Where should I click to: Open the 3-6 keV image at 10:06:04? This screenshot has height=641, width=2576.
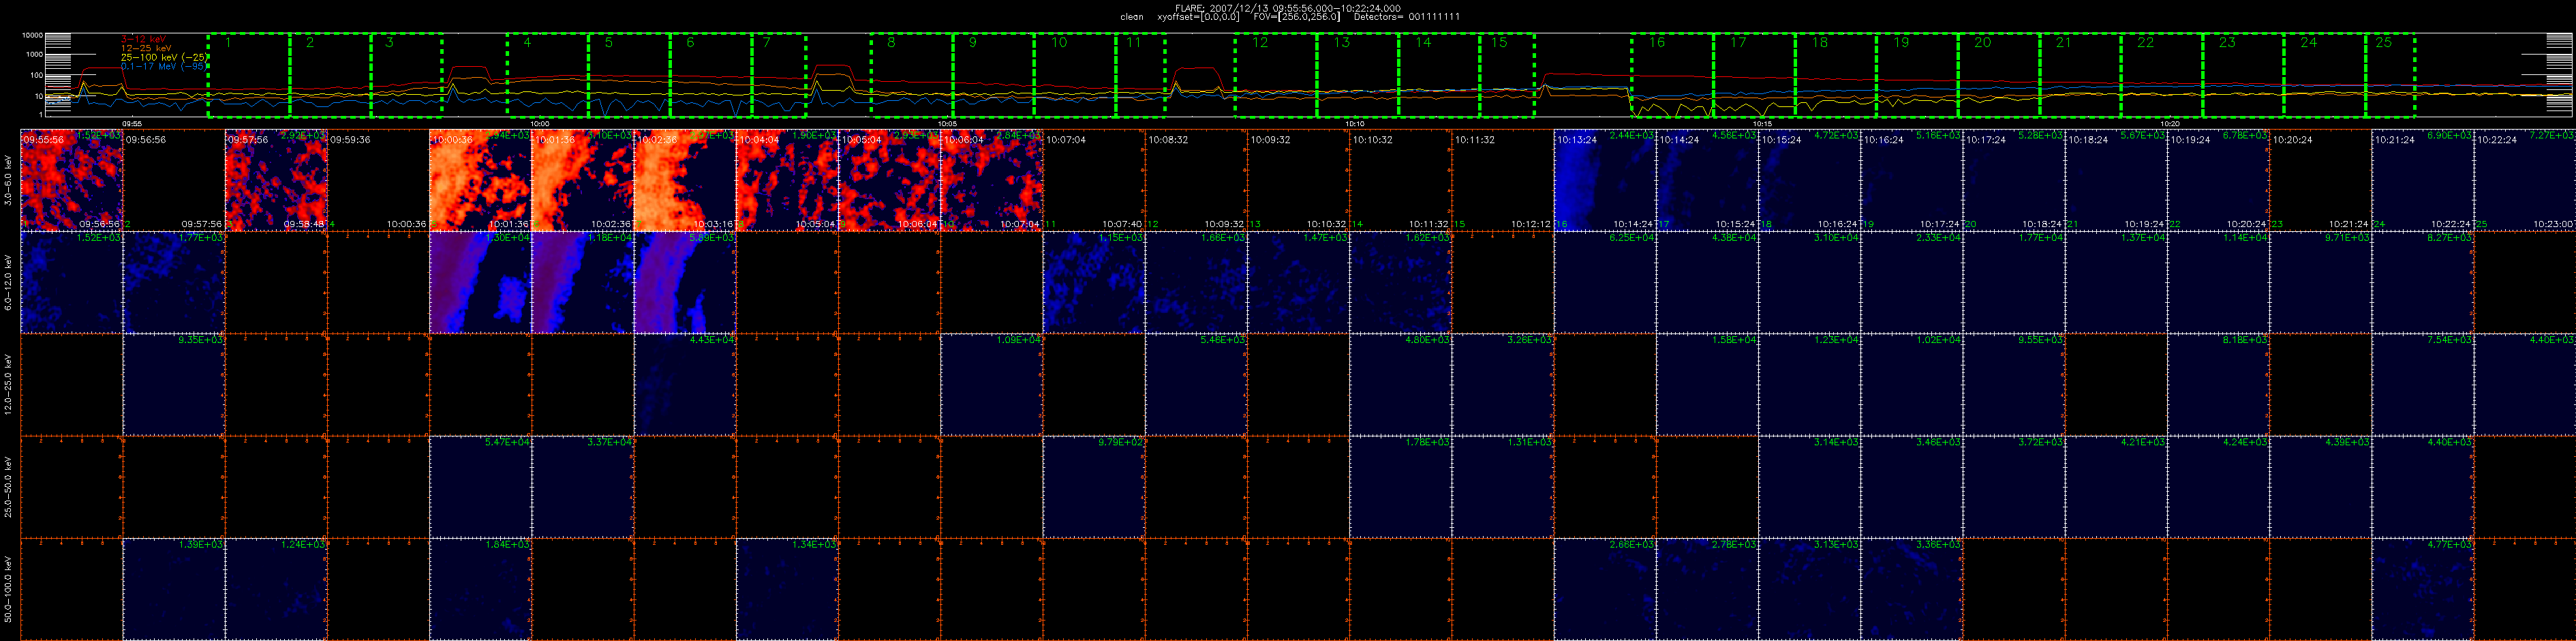[992, 180]
